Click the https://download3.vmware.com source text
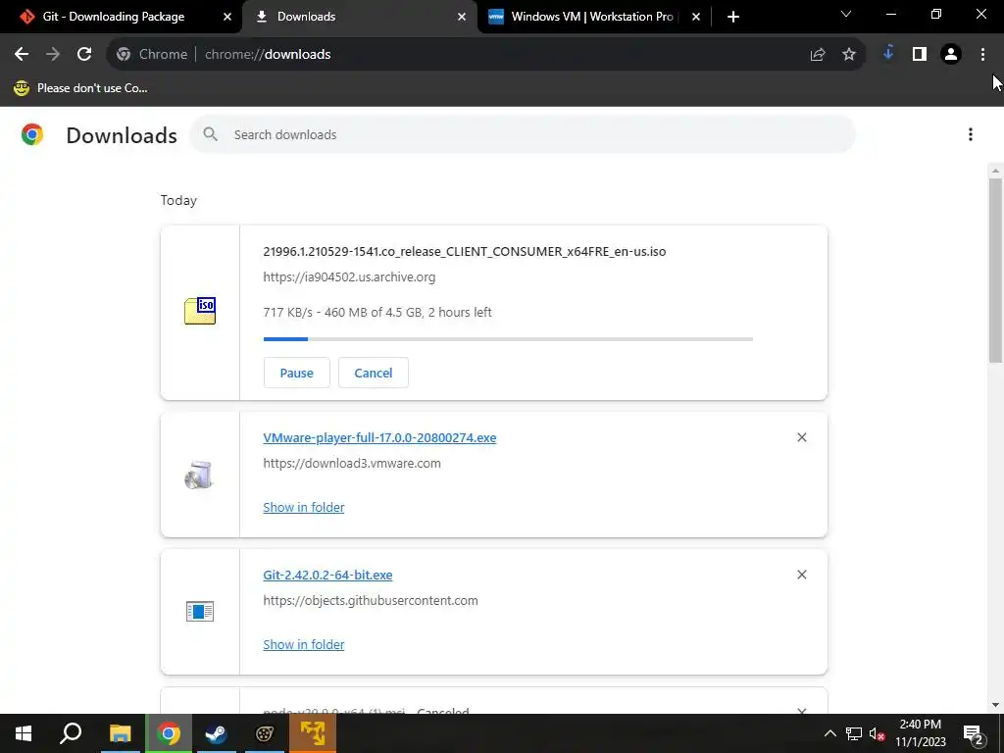Viewport: 1004px width, 753px height. [x=352, y=463]
